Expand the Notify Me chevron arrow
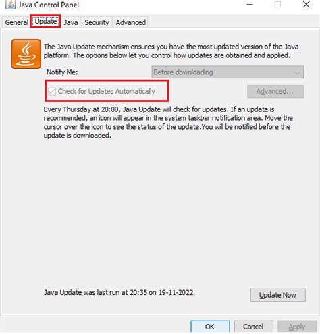320x334 pixels. 298,72
